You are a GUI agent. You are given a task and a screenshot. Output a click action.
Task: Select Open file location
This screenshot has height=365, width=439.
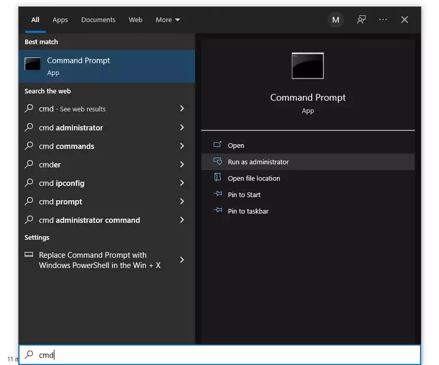(308, 178)
